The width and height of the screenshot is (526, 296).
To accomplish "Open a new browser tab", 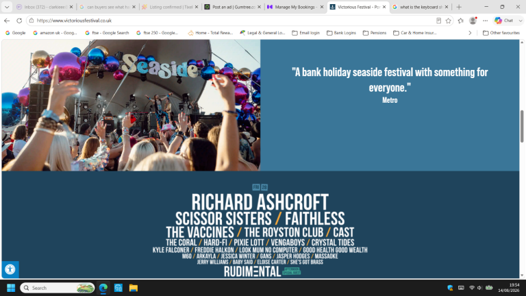I will pyautogui.click(x=459, y=7).
